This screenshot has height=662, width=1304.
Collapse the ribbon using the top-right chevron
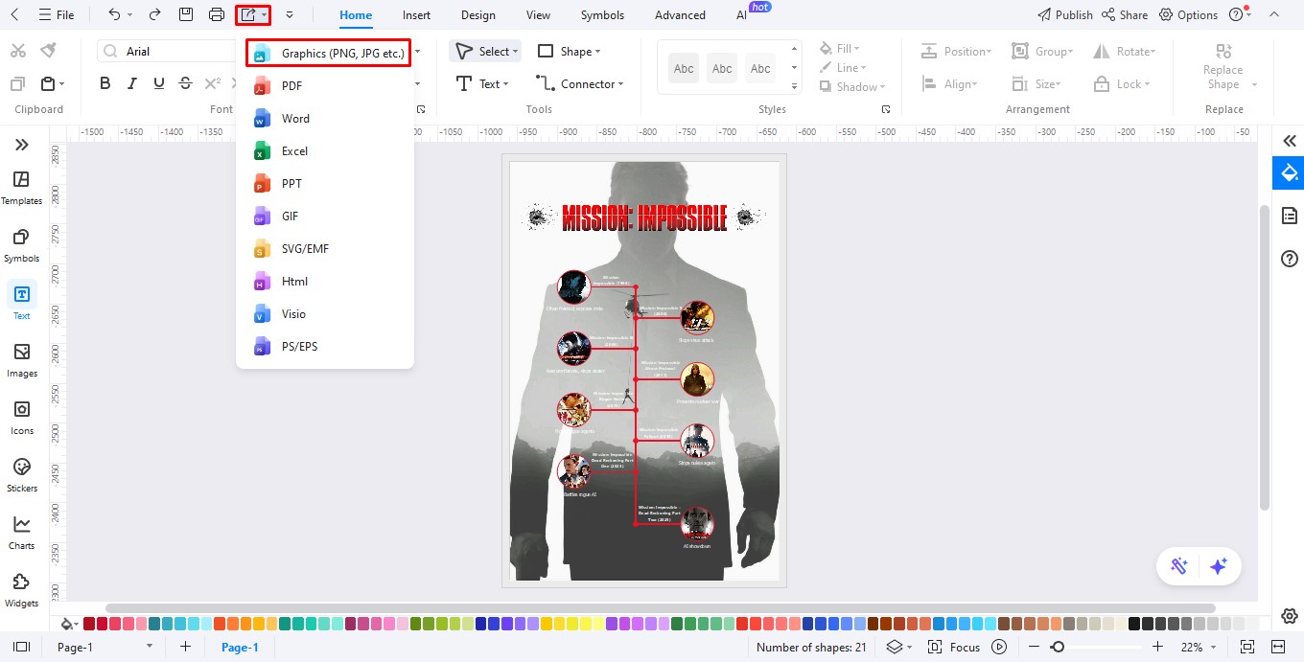click(x=1273, y=15)
